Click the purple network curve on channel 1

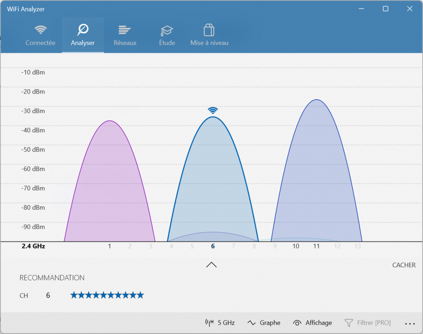(x=110, y=182)
